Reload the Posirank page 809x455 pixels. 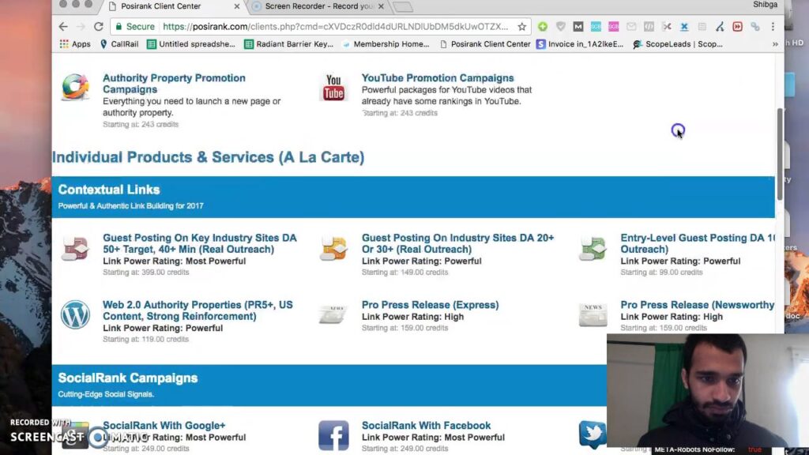(99, 26)
